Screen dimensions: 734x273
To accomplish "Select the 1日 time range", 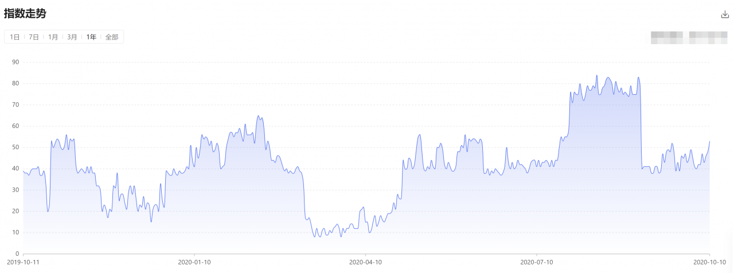I will click(x=15, y=37).
